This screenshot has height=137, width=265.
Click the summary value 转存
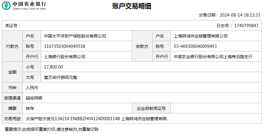point(30,108)
